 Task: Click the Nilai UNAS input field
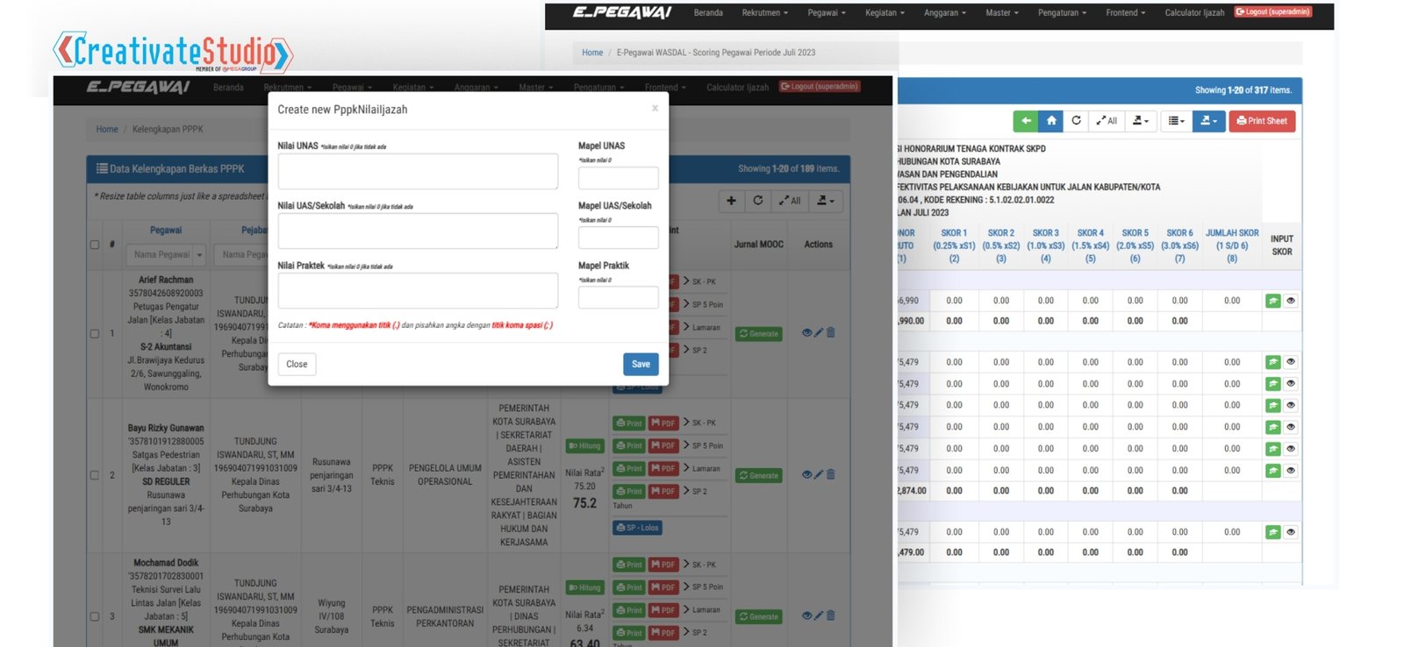[x=418, y=172]
